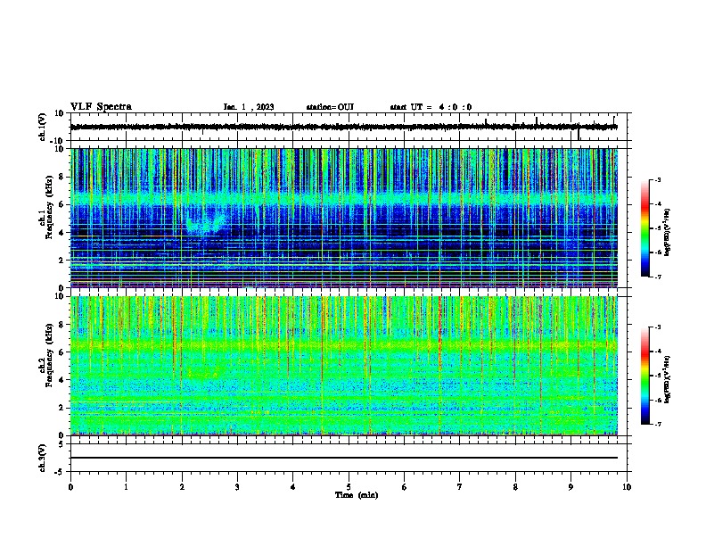Click the '5' tick of ch.3(V) axis

[x=62, y=444]
